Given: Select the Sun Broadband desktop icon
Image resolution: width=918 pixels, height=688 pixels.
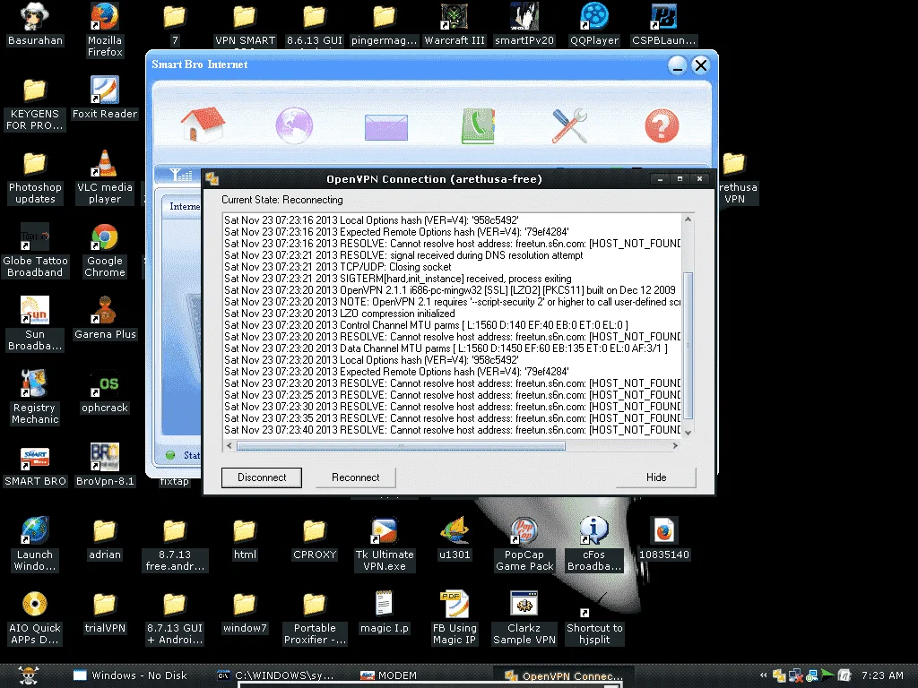Looking at the screenshot, I should (x=35, y=323).
